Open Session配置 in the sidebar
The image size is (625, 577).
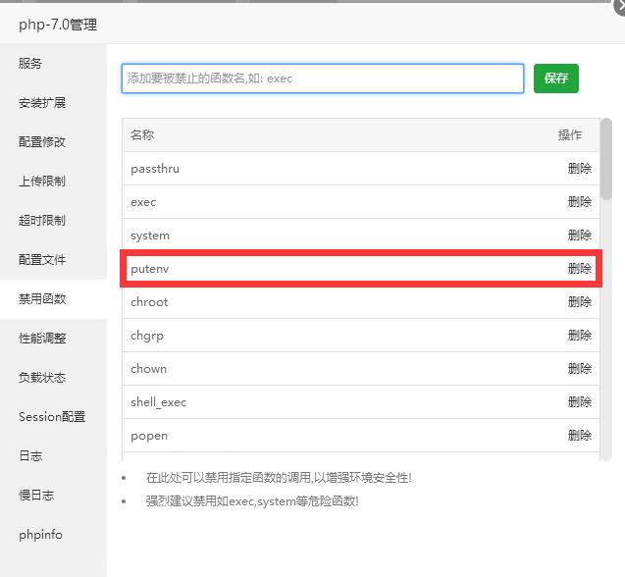click(x=52, y=417)
